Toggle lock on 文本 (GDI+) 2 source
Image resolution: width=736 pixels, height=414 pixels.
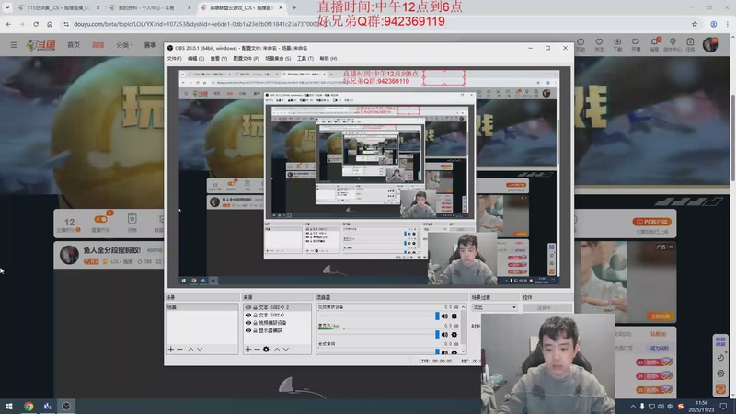point(256,307)
